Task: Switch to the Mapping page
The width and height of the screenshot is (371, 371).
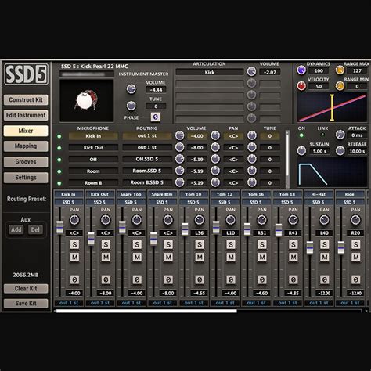Action: tap(26, 146)
